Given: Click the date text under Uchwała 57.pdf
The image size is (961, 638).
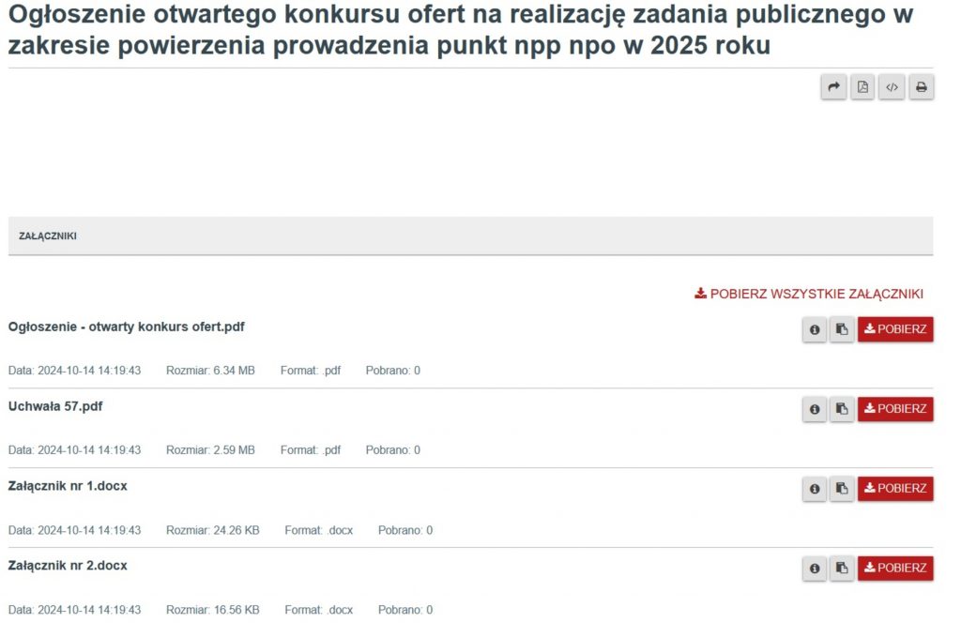Looking at the screenshot, I should point(74,450).
